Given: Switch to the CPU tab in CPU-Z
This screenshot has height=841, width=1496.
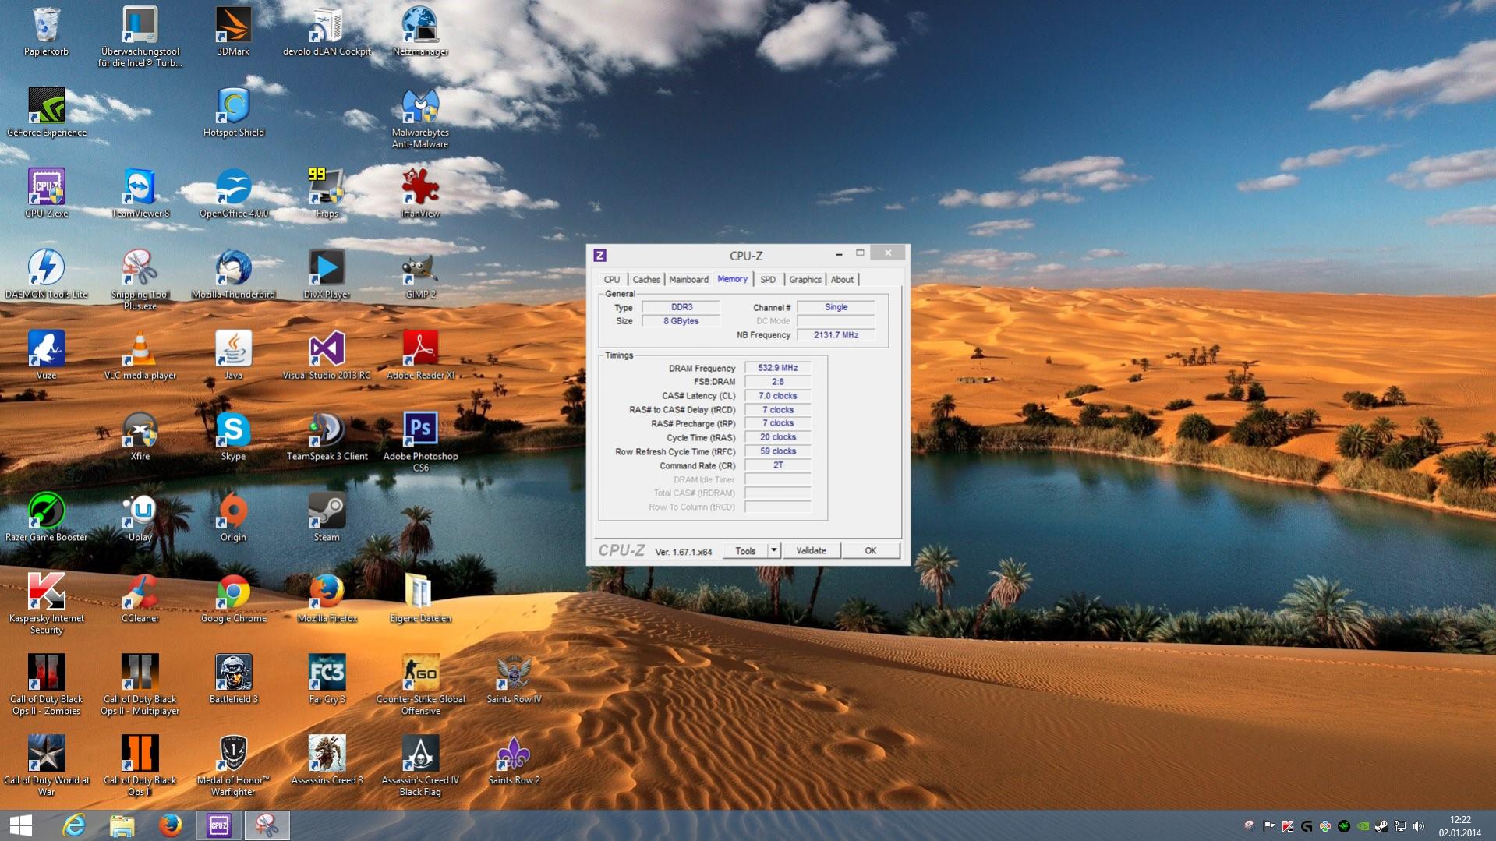Looking at the screenshot, I should pyautogui.click(x=612, y=279).
